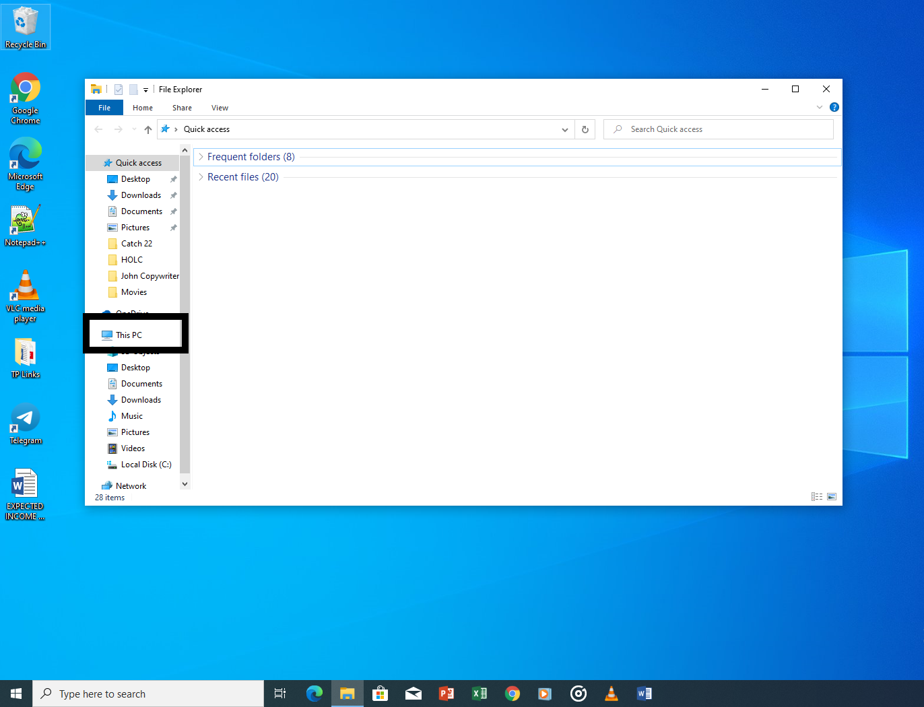Viewport: 924px width, 707px height.
Task: Click the File Explorer taskbar button
Action: [x=348, y=694]
